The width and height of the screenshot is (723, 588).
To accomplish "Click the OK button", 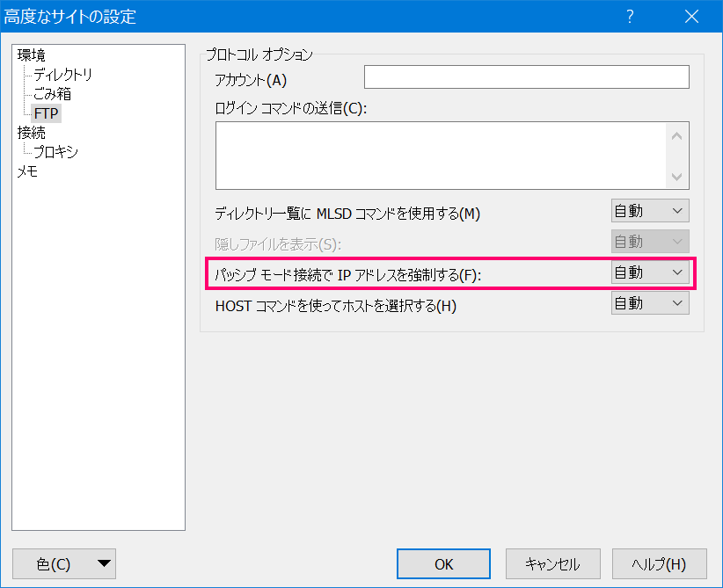I will click(x=443, y=563).
